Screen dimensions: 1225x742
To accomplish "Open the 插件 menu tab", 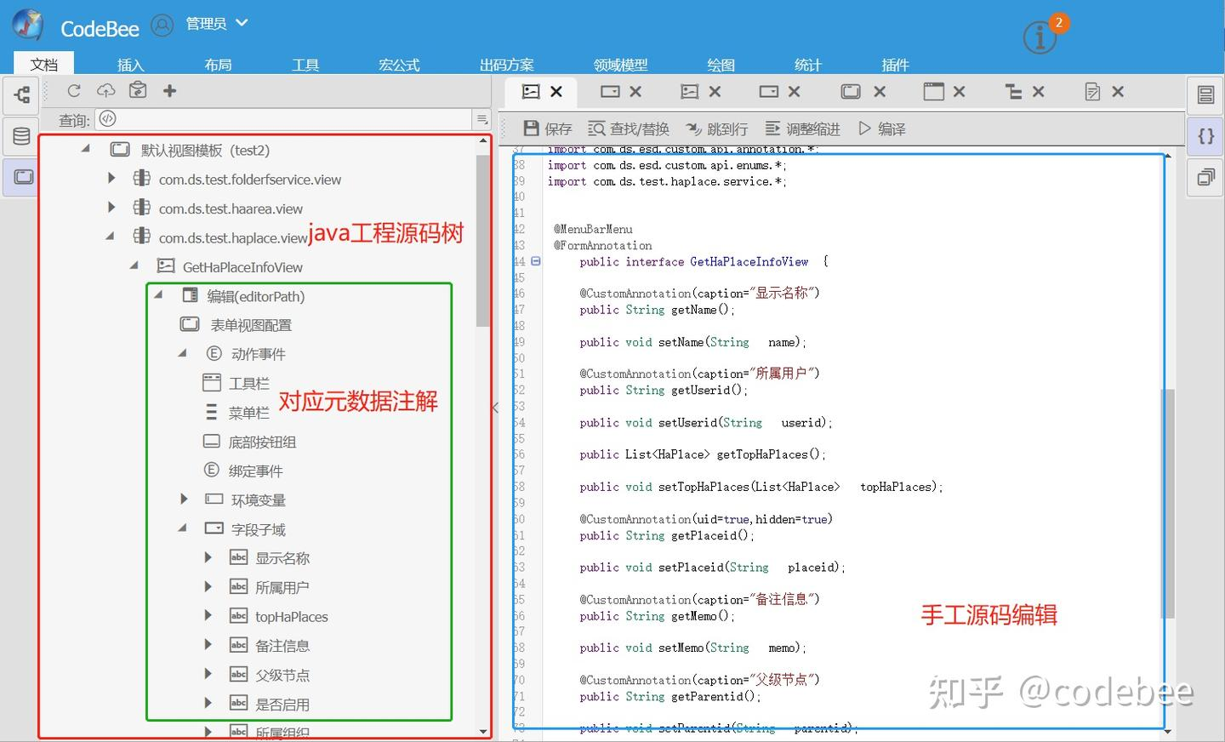I will [x=896, y=64].
